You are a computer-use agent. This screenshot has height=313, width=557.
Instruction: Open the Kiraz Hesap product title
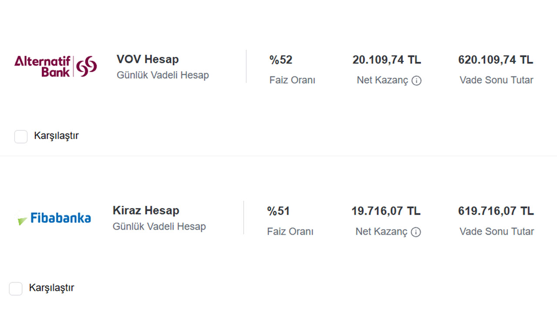coord(146,210)
